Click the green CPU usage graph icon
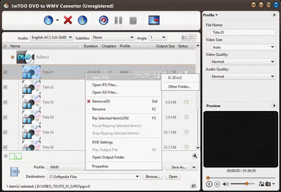 point(15,156)
